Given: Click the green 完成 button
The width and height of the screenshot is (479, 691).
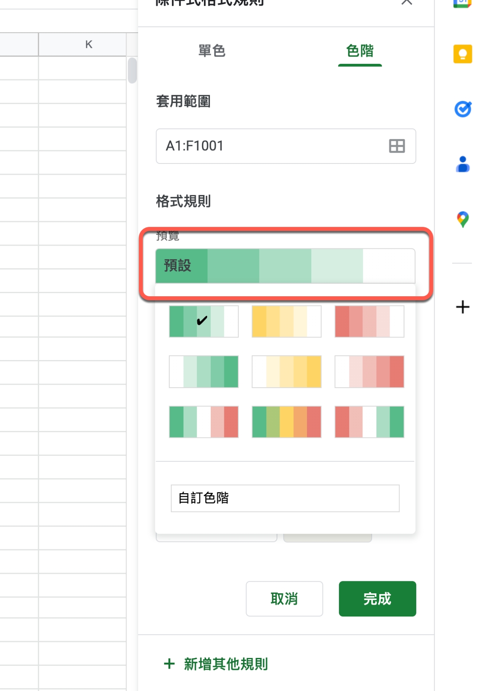Looking at the screenshot, I should 377,598.
